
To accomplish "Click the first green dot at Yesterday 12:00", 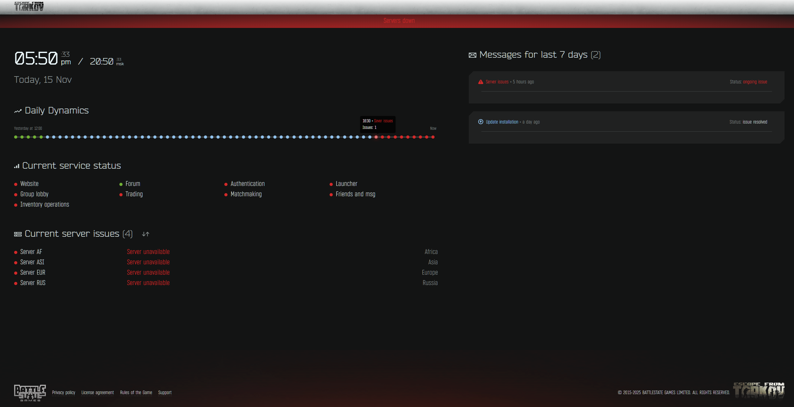I will (16, 137).
